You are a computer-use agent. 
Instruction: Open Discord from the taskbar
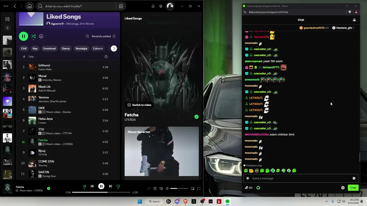point(177,201)
